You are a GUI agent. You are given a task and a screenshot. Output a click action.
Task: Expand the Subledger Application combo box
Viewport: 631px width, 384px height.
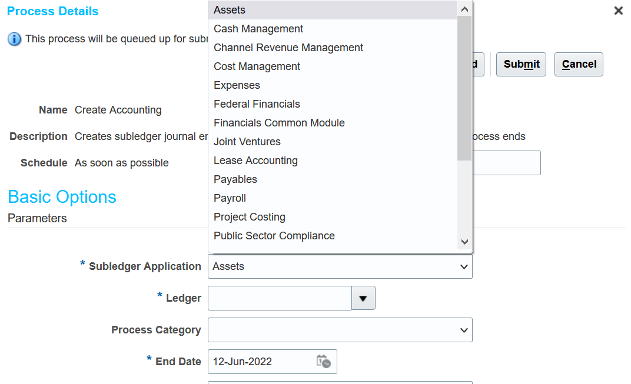click(x=340, y=266)
